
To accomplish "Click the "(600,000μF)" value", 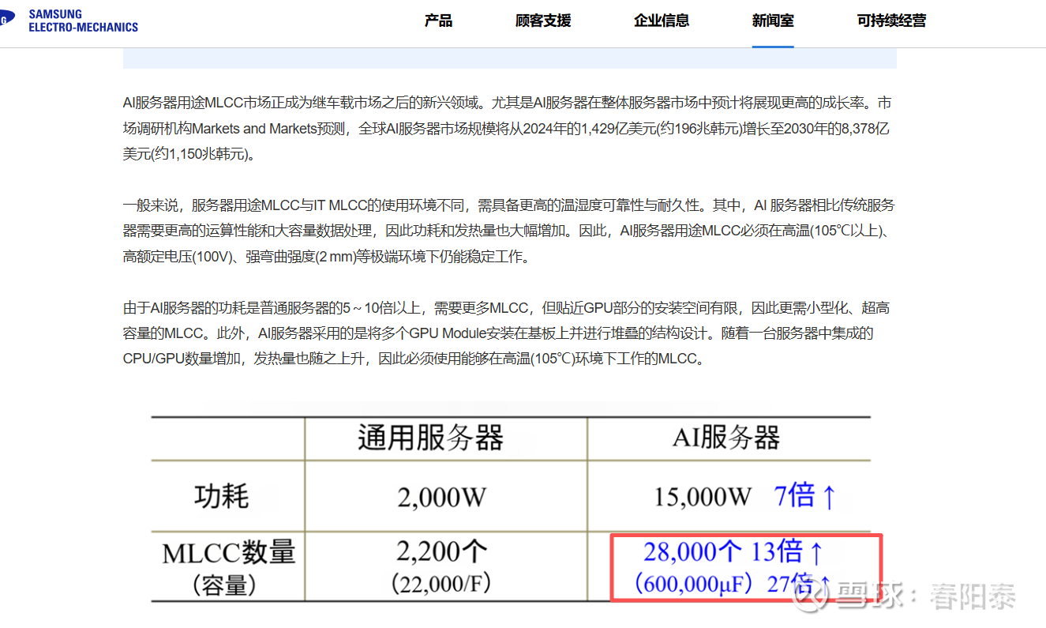I will (x=695, y=584).
